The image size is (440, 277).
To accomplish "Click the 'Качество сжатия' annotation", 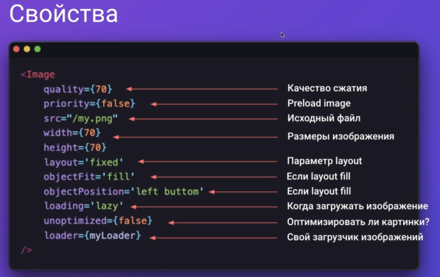I will (x=327, y=88).
